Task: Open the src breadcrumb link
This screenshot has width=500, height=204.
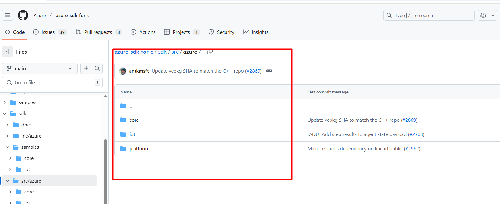Action: point(175,52)
